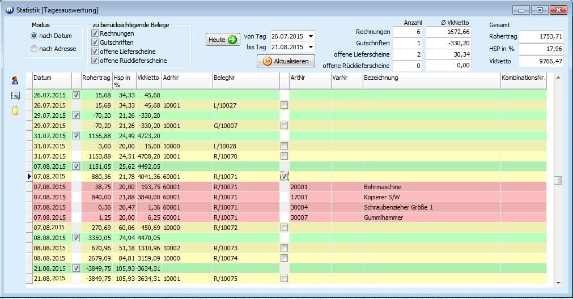Screen dimensions: 573x299
Task: Click the Aktualisieren button
Action: tap(286, 61)
